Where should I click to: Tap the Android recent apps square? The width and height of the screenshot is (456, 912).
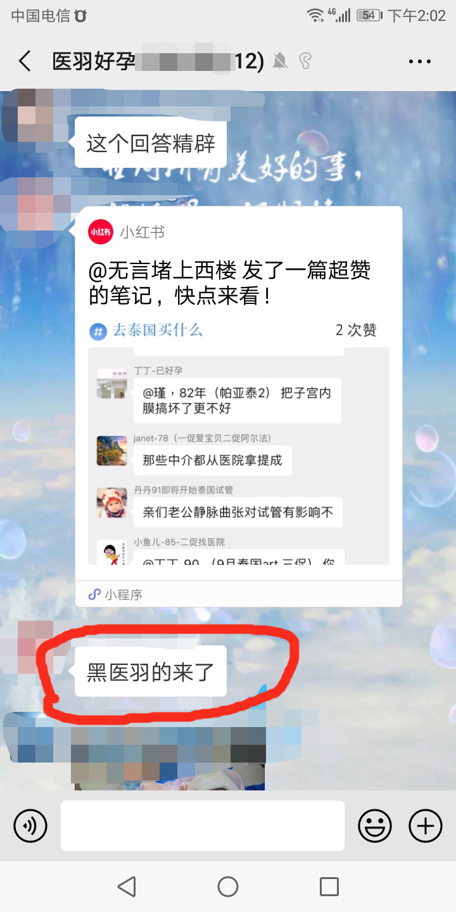click(329, 887)
